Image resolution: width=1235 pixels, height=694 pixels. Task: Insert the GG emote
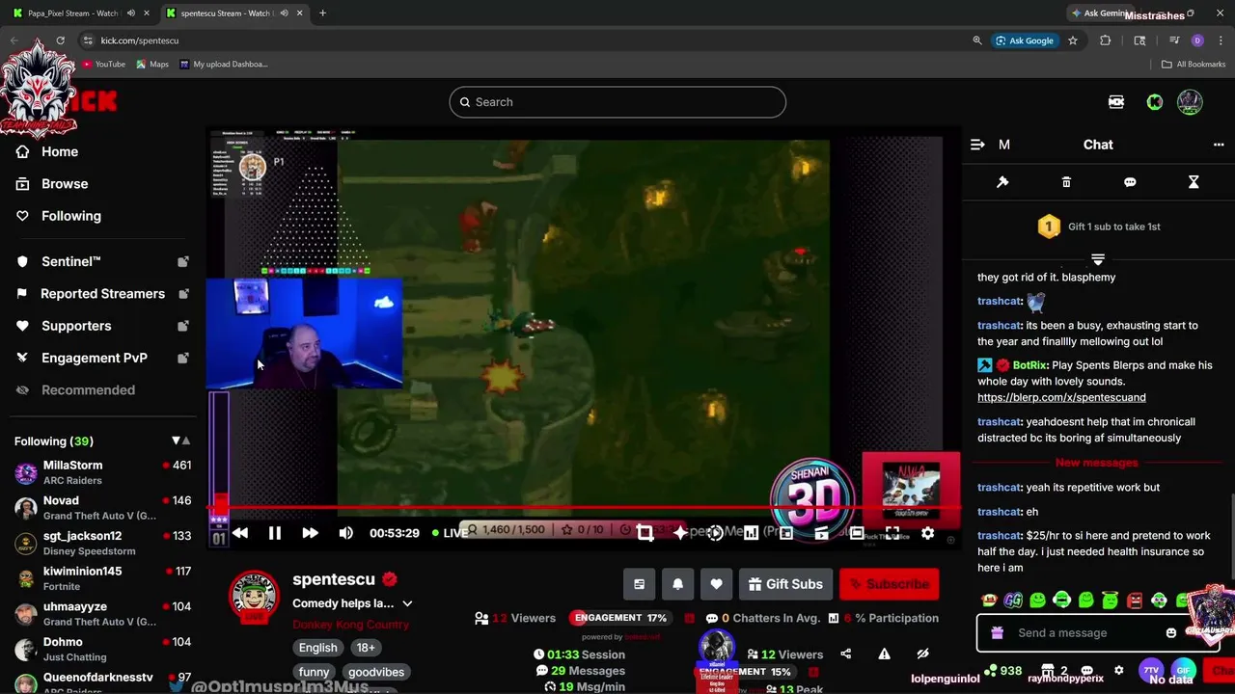pyautogui.click(x=1013, y=601)
